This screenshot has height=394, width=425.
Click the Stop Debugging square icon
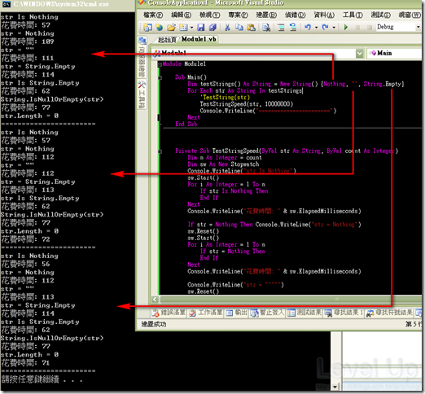369,28
